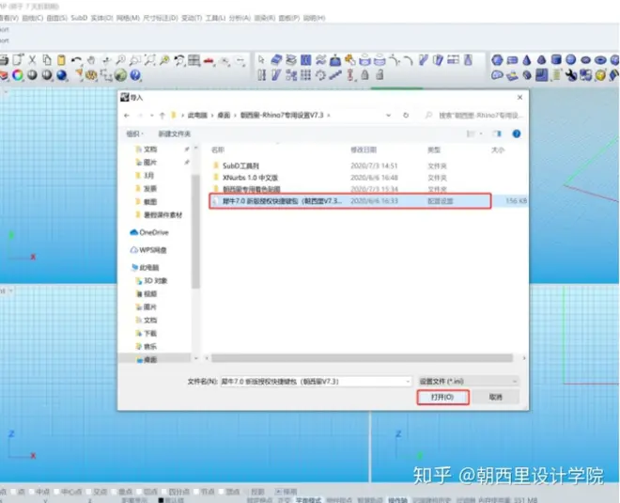
Task: Open the 网格(M) menu
Action: point(128,18)
